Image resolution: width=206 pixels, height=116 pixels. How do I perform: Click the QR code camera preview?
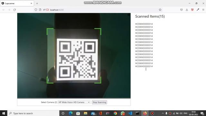point(74,55)
